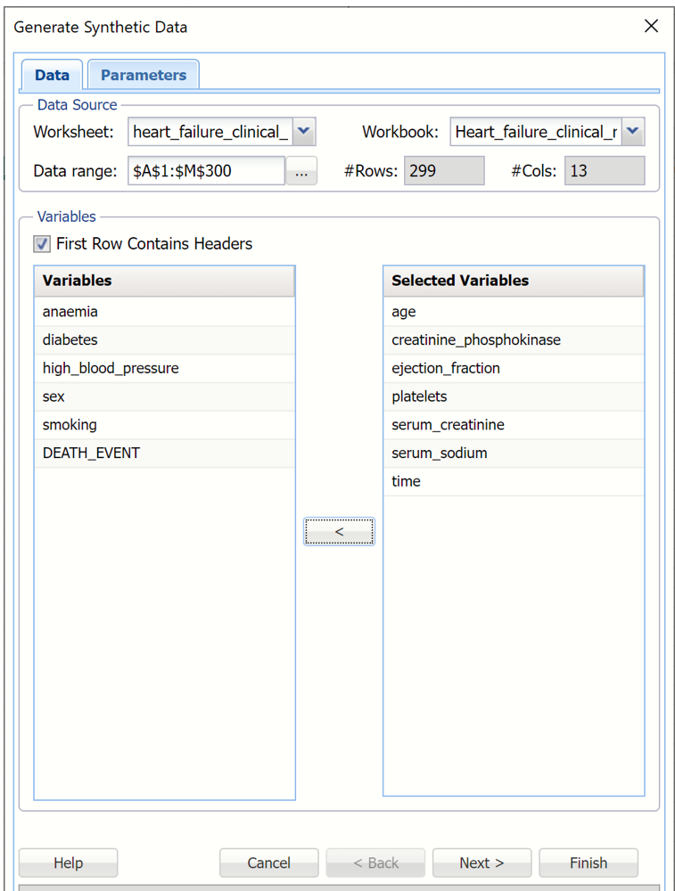
Task: Expand the Worksheet dropdown
Action: click(x=303, y=132)
